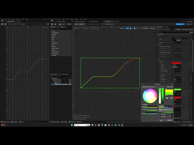The image size is (194, 145).
Task: Select the curve graph widget in Hierarchy
Action: [x=62, y=84]
